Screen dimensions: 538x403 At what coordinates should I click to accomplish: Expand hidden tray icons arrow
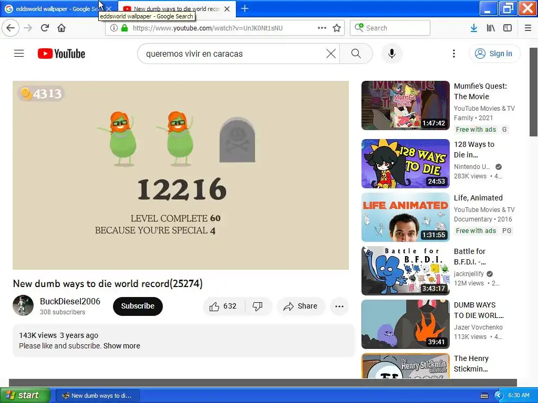coord(499,396)
